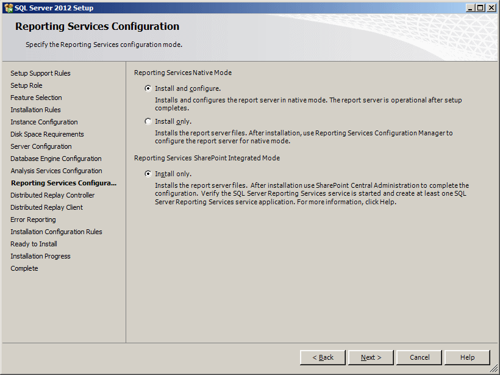Click 'Installation Progress' step

point(40,256)
